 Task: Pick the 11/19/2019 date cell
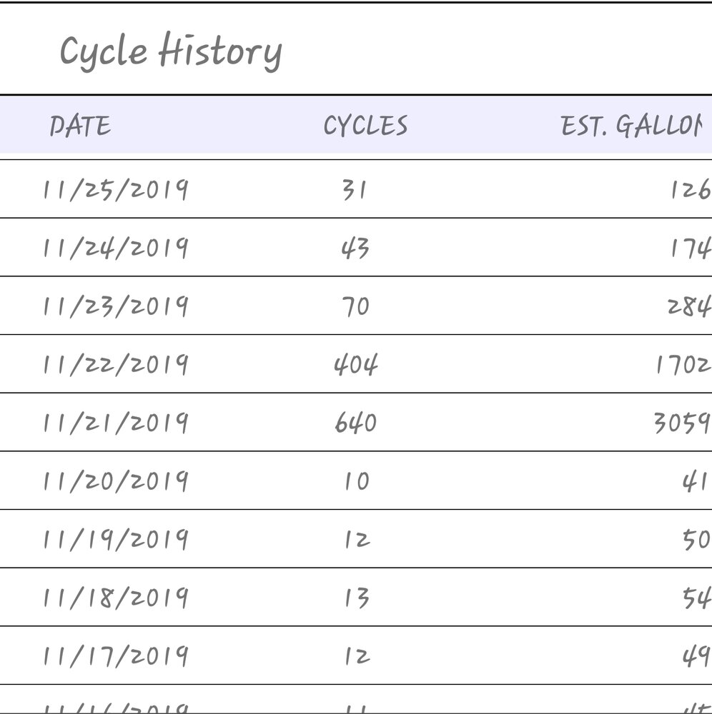click(115, 539)
